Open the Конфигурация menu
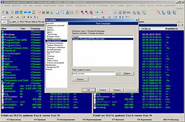Image resolution: width=185 pixels, height=122 pixels. 50,6
